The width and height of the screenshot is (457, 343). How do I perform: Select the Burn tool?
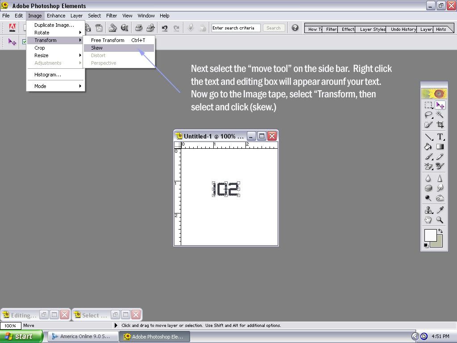(x=440, y=198)
